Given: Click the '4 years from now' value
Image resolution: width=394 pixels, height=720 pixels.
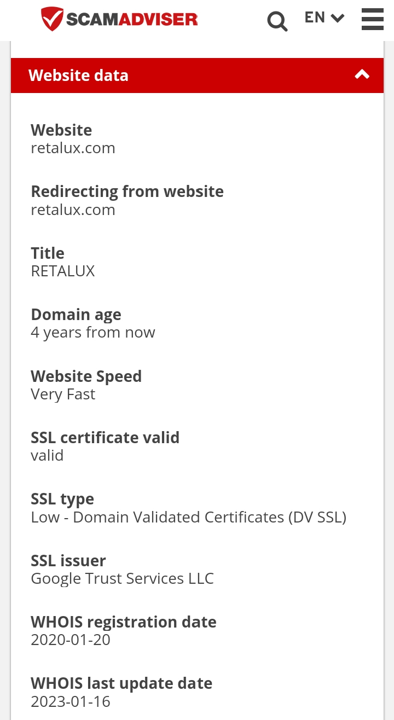Looking at the screenshot, I should pyautogui.click(x=93, y=333).
